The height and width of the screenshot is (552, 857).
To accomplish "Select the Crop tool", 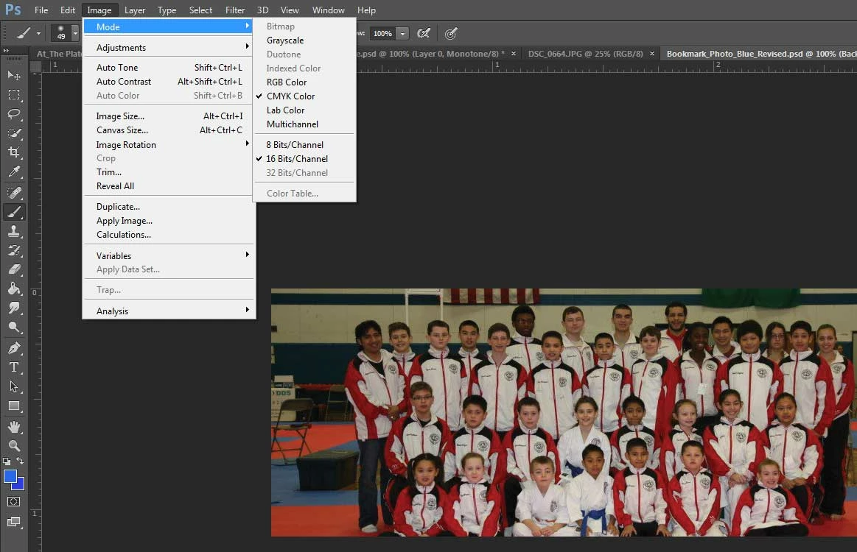I will (14, 152).
